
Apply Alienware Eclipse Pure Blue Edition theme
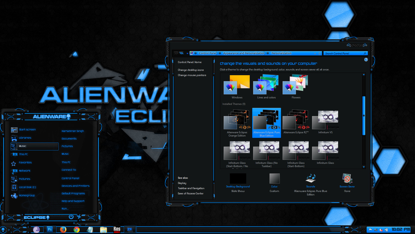pos(266,123)
